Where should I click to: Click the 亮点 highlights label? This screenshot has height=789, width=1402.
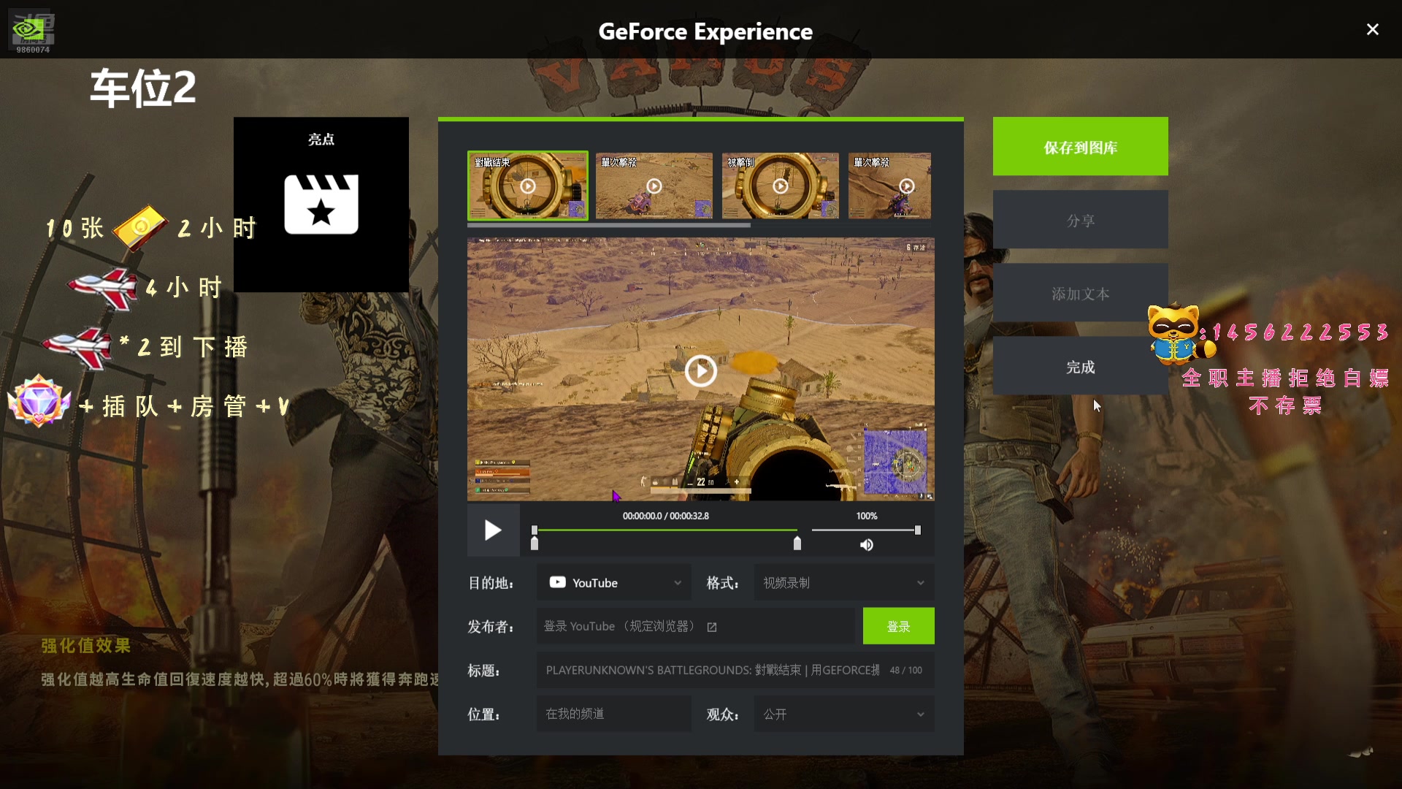pyautogui.click(x=321, y=139)
